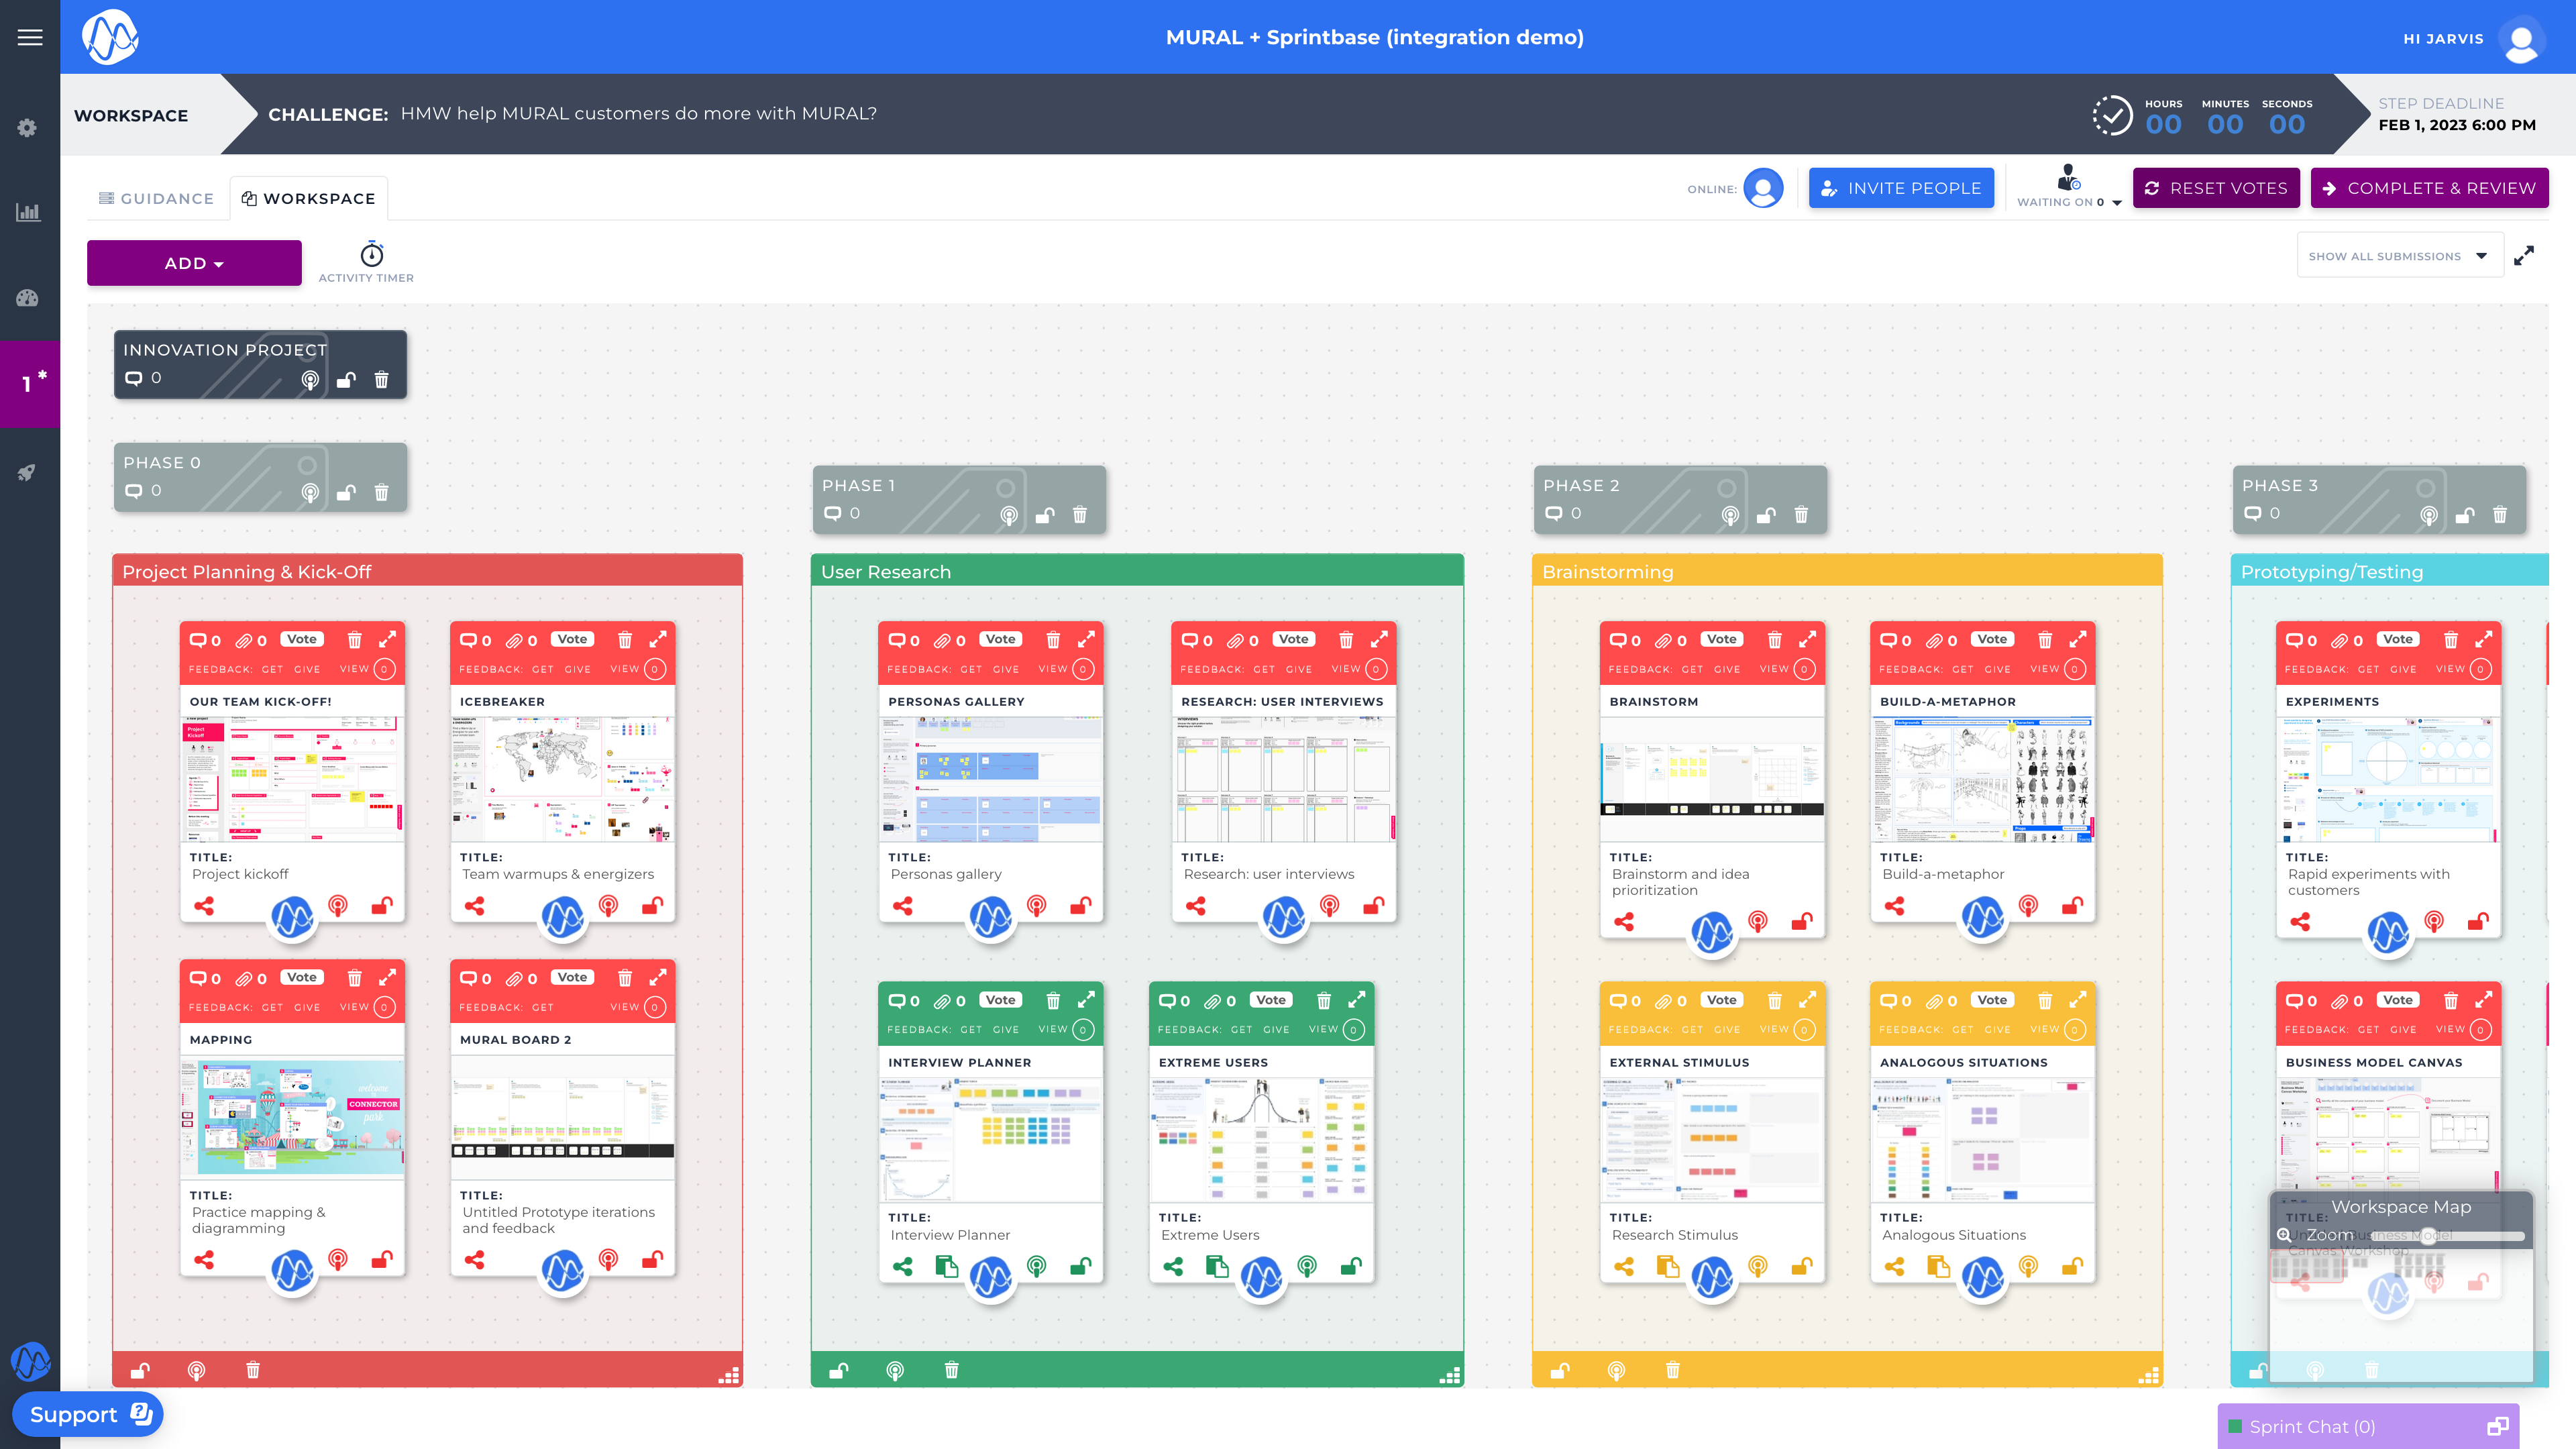Expand workspace to fullscreen view
Image resolution: width=2576 pixels, height=1449 pixels.
point(2524,256)
